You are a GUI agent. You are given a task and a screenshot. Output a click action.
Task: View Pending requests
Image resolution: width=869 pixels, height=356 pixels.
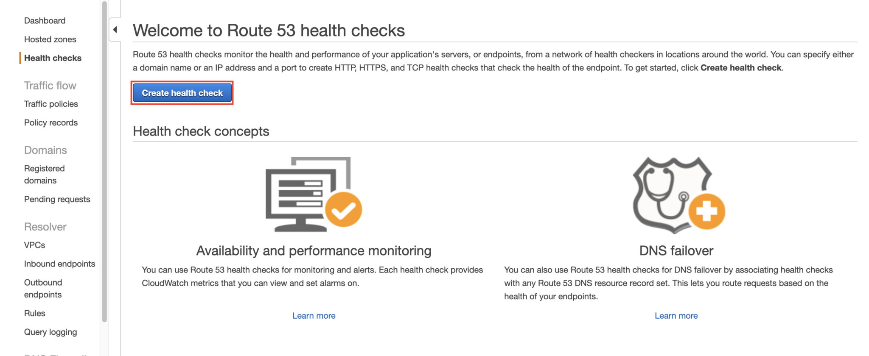click(57, 199)
